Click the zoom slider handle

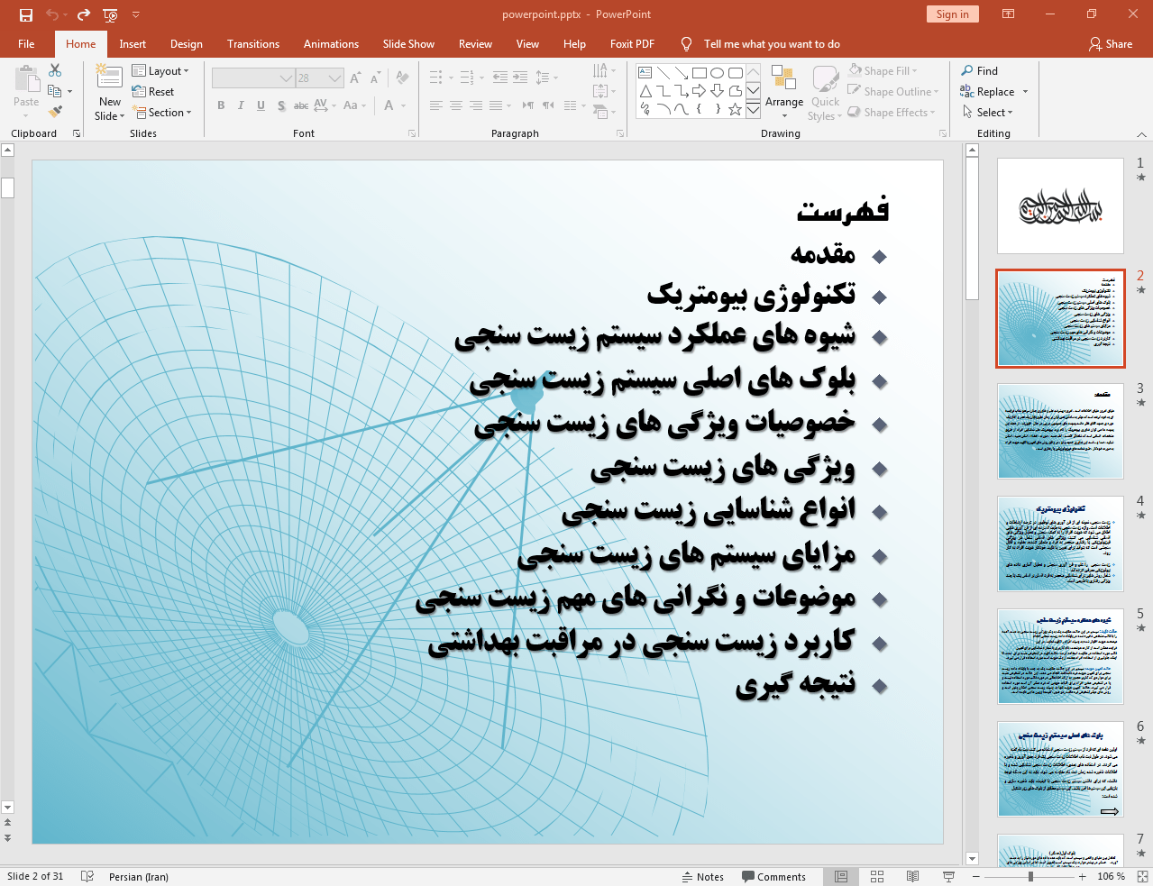tap(1030, 876)
